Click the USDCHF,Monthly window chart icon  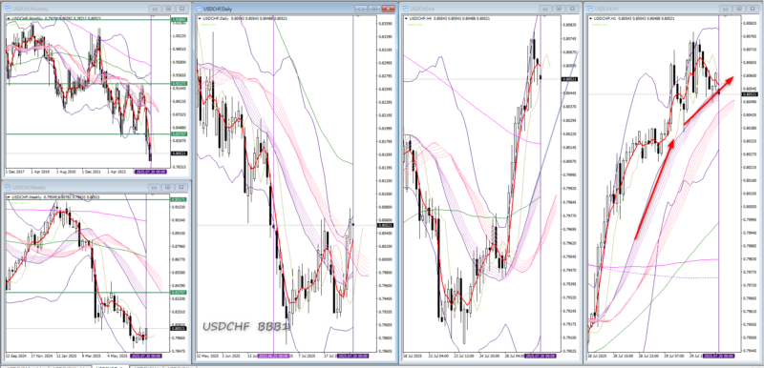(x=8, y=10)
